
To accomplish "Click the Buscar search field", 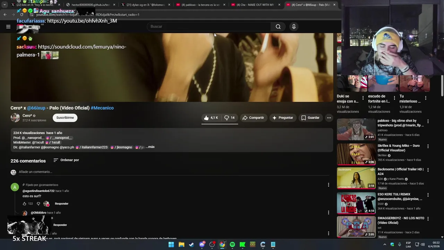I will [209, 27].
